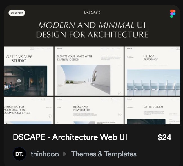Select the Elevate Your Space screen preview

pos(89,71)
